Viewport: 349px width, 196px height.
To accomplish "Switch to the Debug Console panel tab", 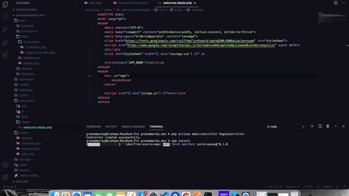I will click(x=133, y=126).
